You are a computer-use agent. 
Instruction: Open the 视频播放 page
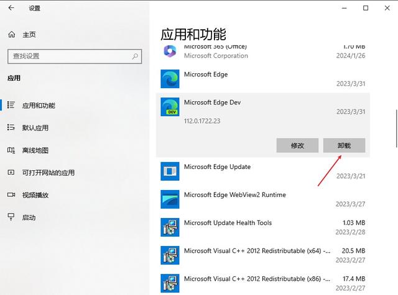click(x=35, y=195)
